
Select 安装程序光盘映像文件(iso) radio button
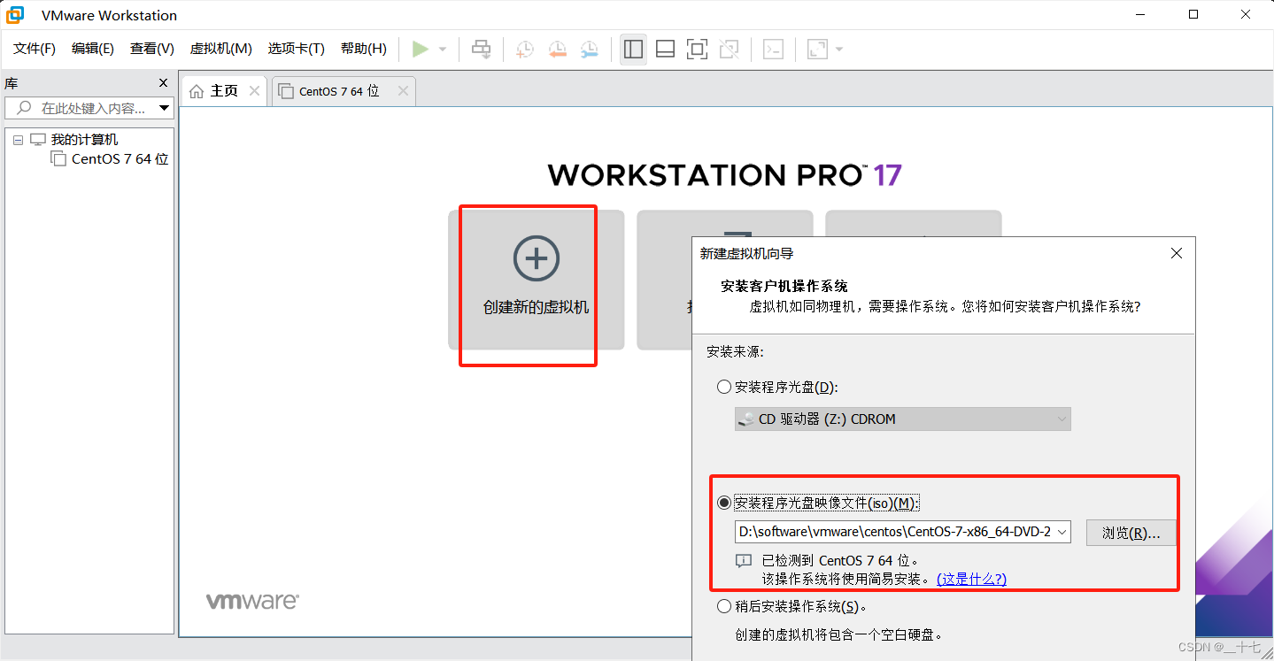(x=724, y=503)
